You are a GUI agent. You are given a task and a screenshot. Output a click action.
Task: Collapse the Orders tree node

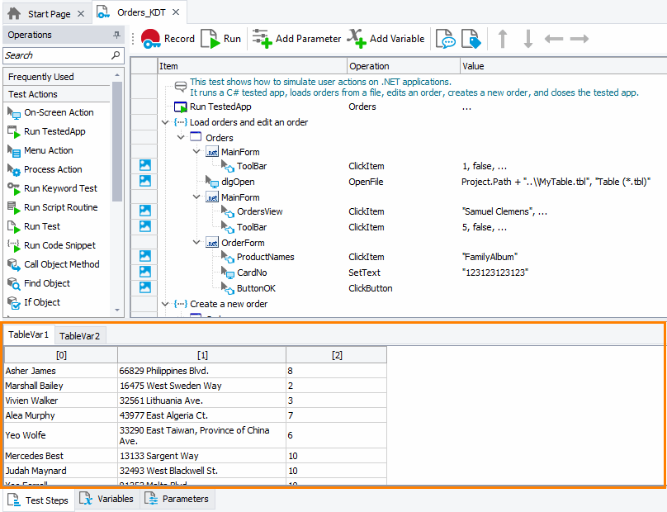point(181,137)
